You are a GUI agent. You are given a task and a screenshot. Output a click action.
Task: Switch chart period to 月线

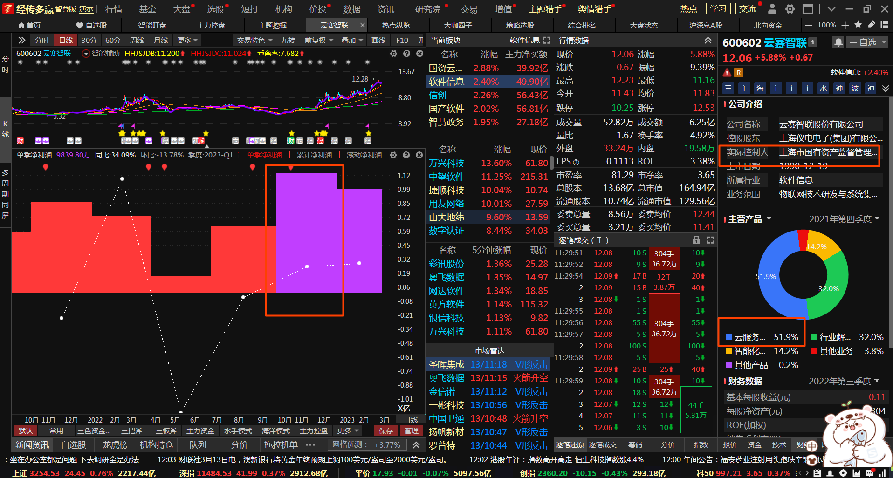click(x=161, y=41)
